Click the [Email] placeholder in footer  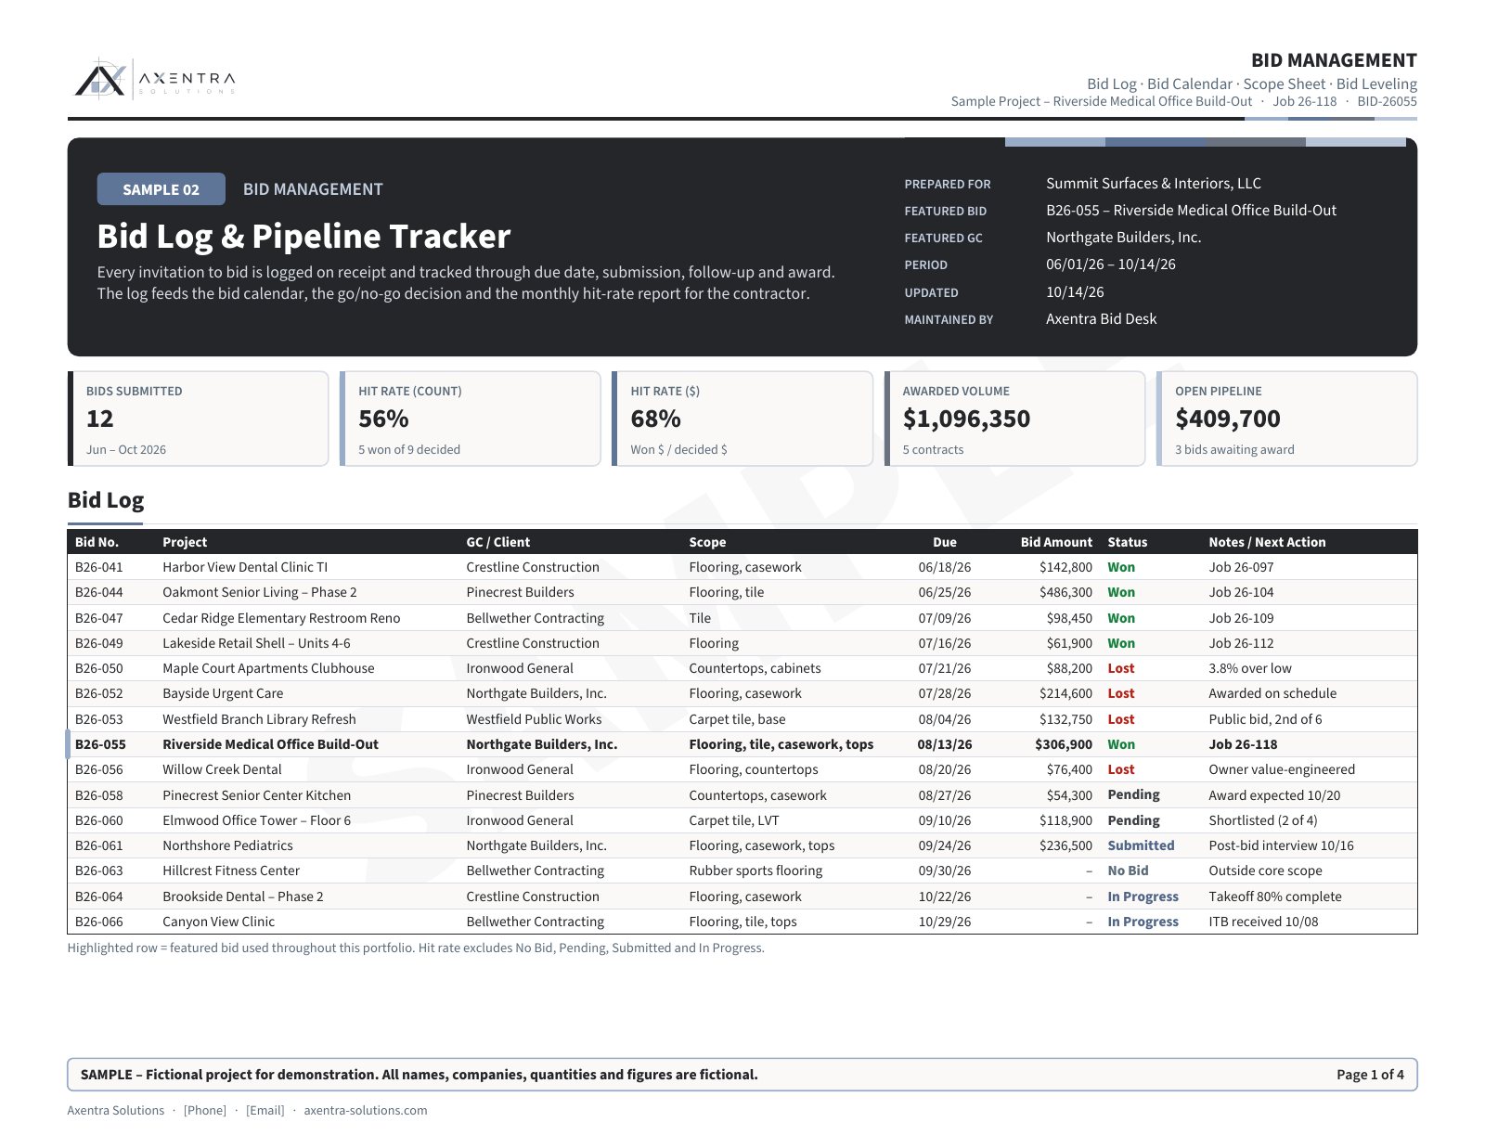coord(265,1110)
